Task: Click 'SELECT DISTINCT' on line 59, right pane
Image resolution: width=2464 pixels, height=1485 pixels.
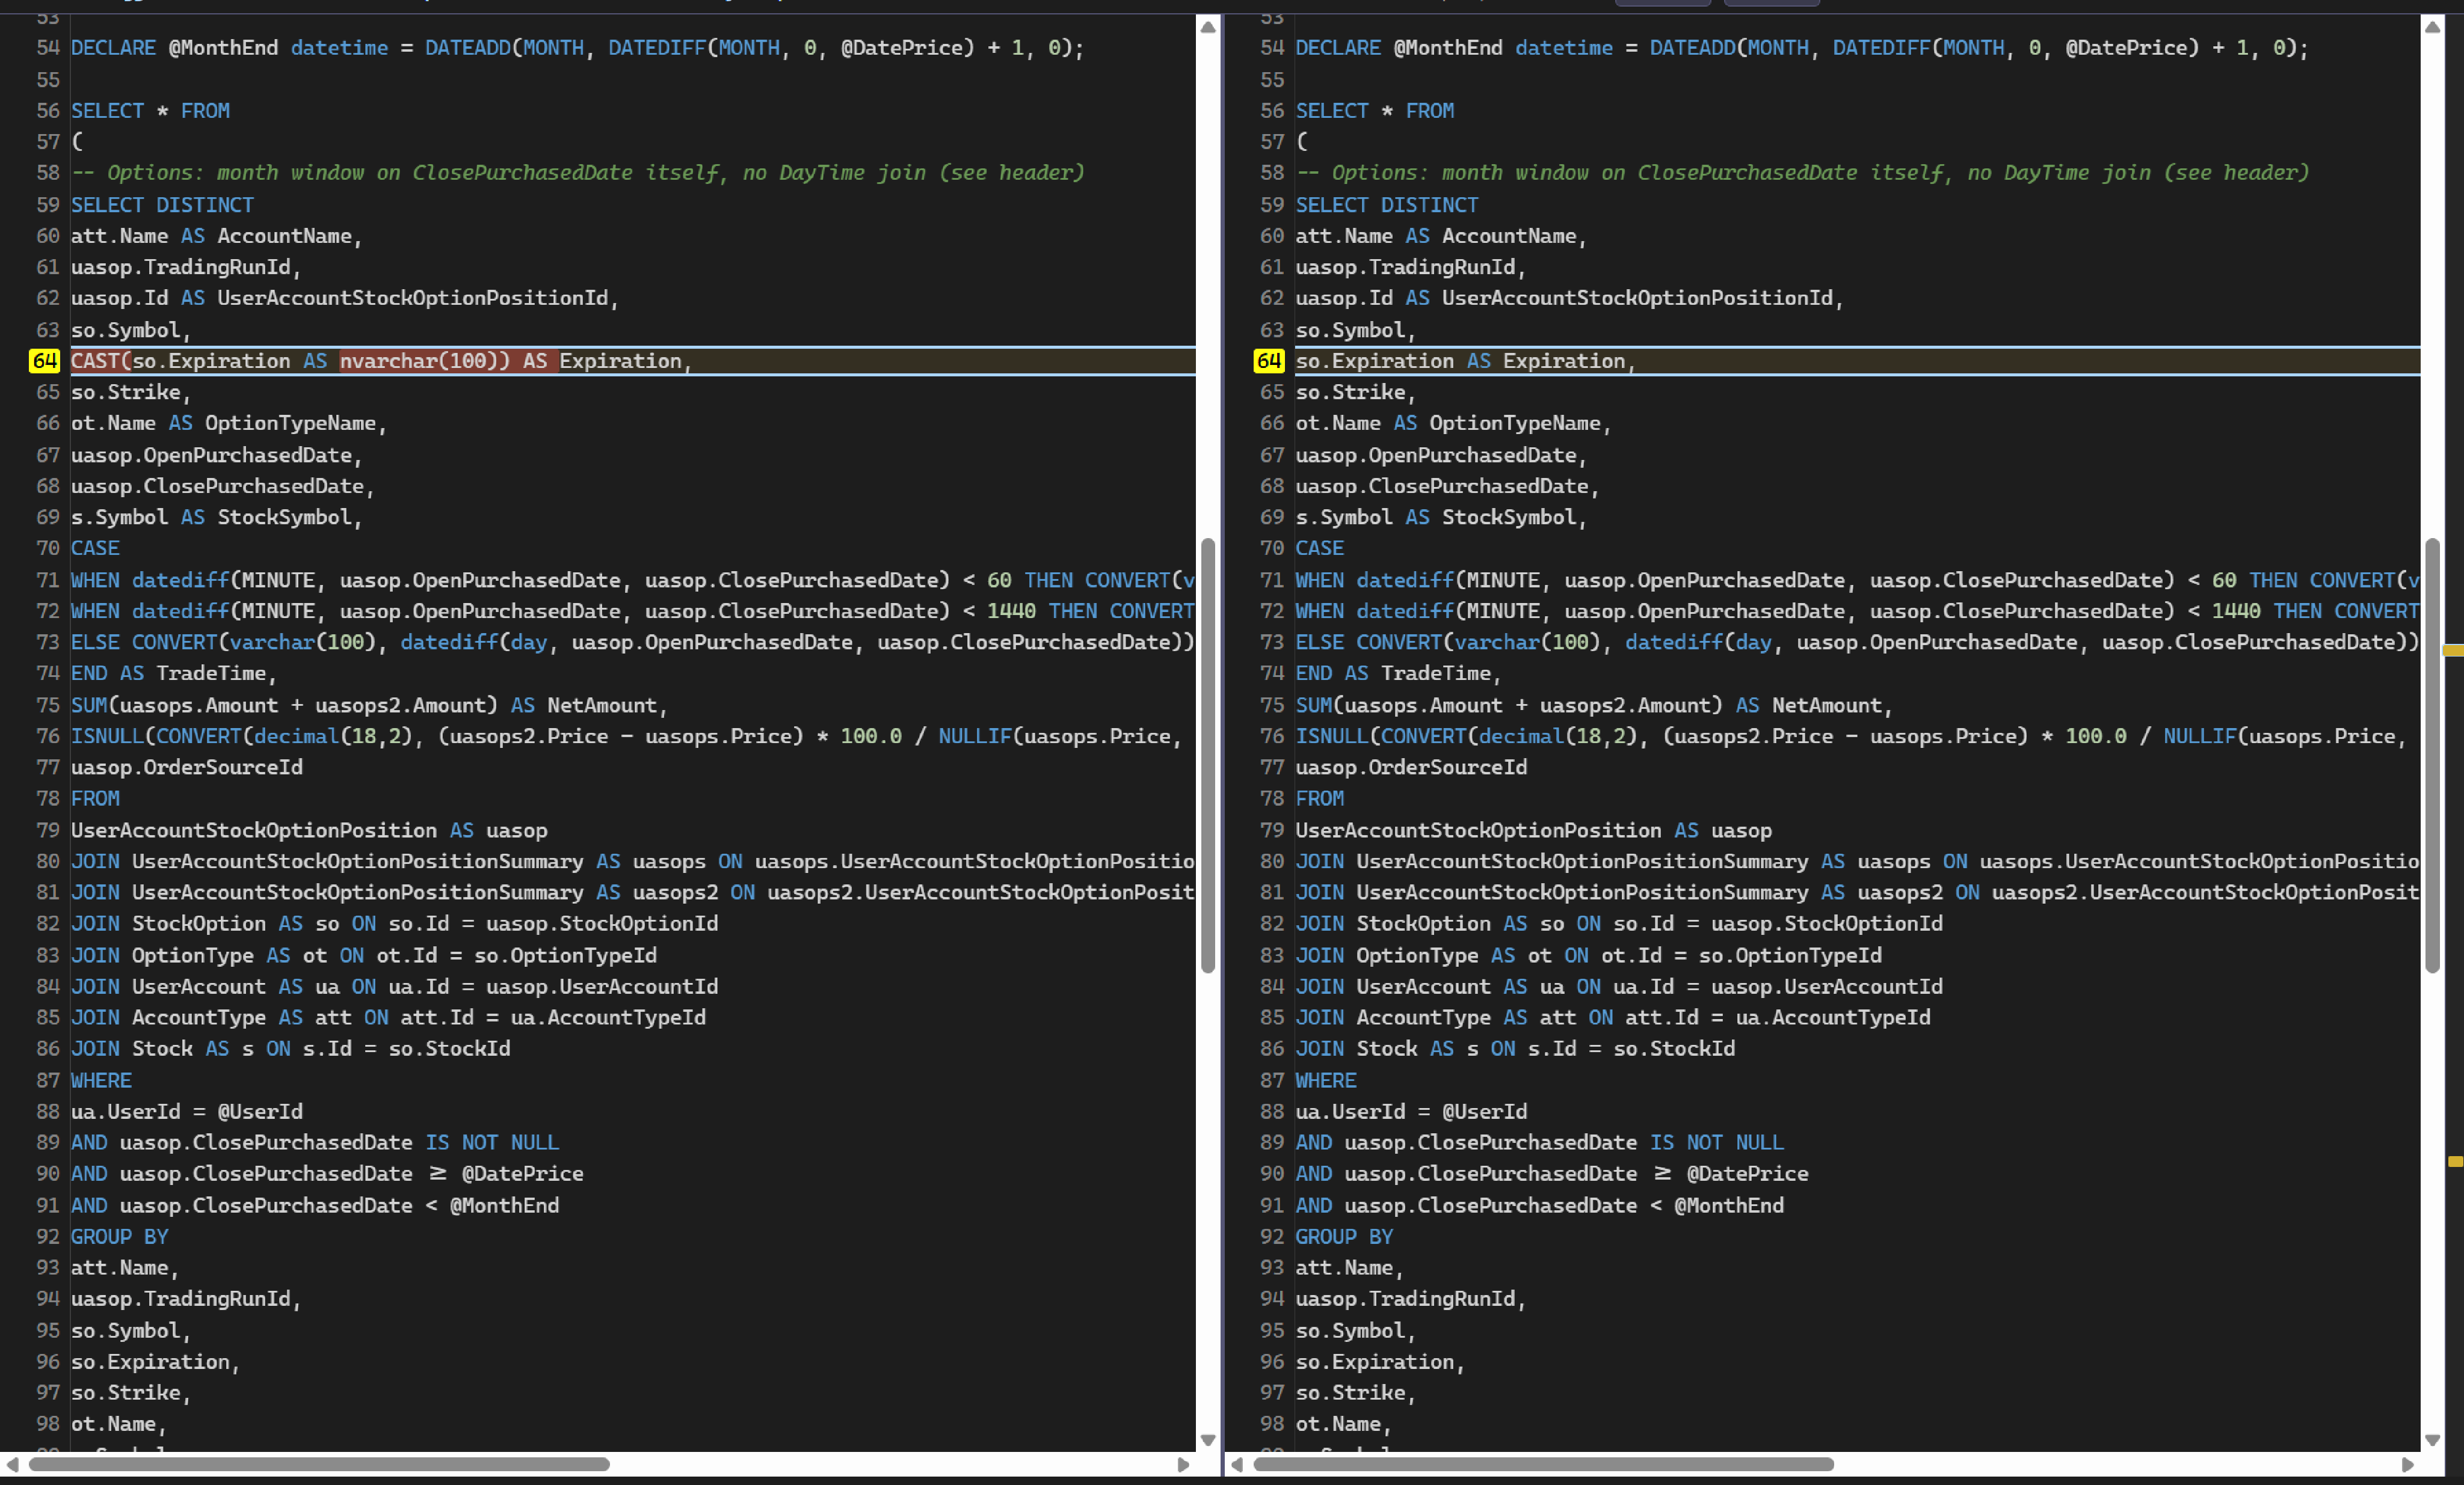Action: (1387, 205)
